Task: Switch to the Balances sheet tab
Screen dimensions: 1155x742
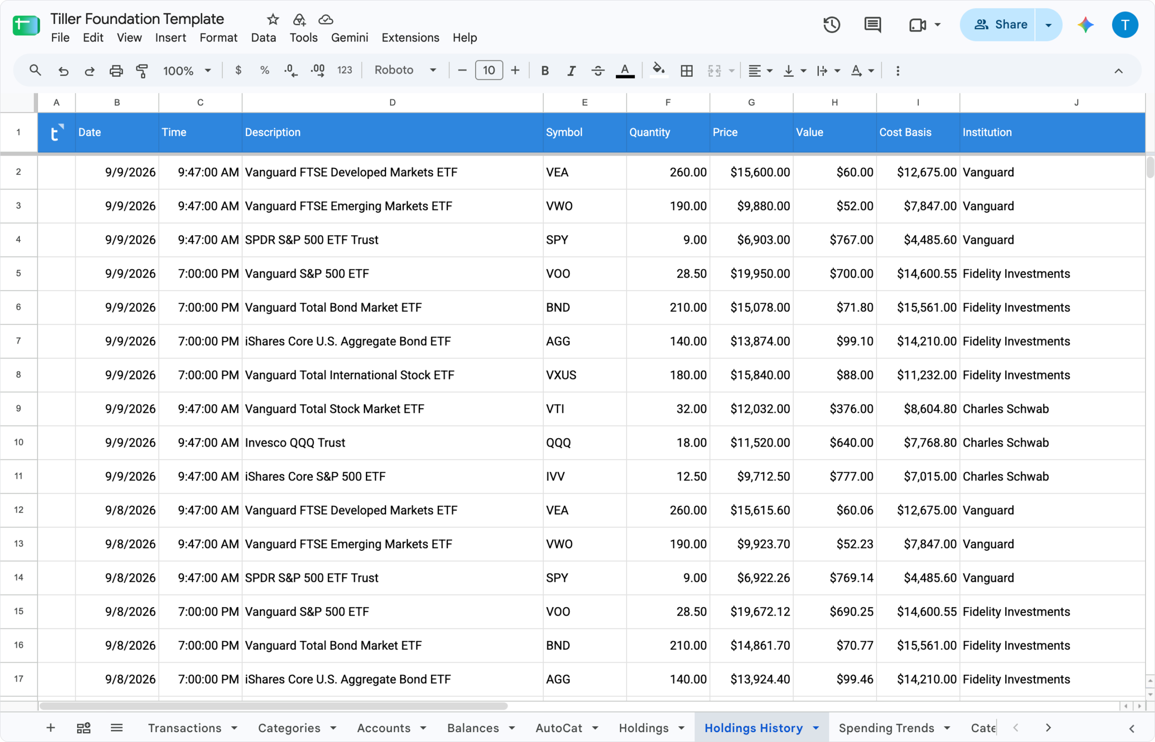Action: coord(473,728)
